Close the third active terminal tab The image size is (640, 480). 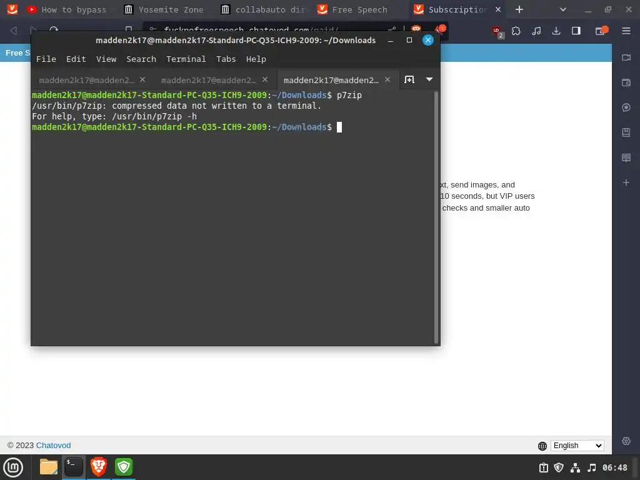click(x=387, y=79)
